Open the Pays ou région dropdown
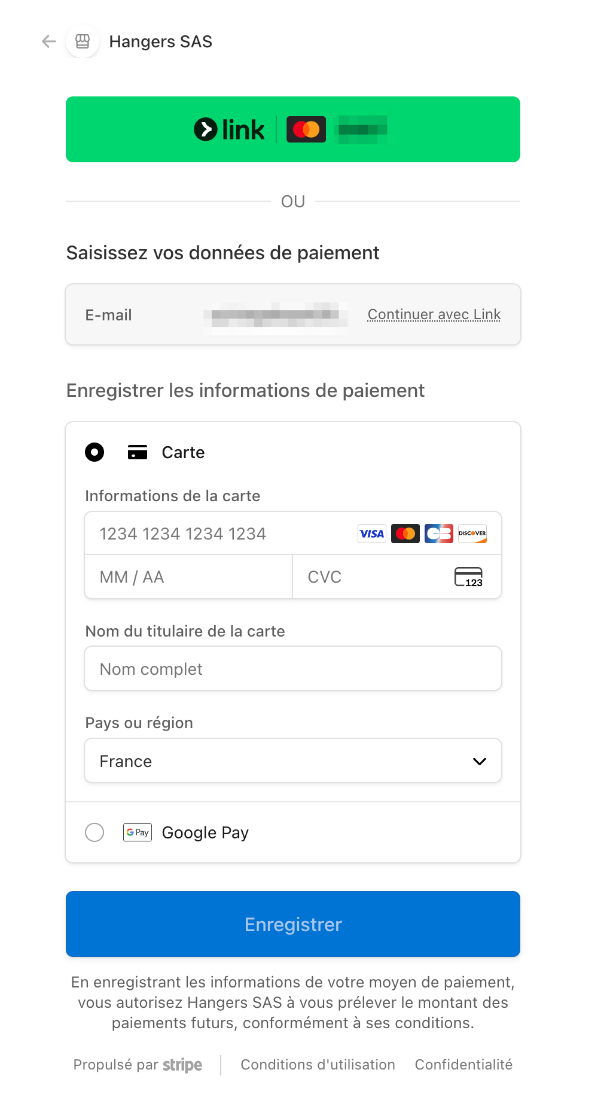 tap(293, 761)
